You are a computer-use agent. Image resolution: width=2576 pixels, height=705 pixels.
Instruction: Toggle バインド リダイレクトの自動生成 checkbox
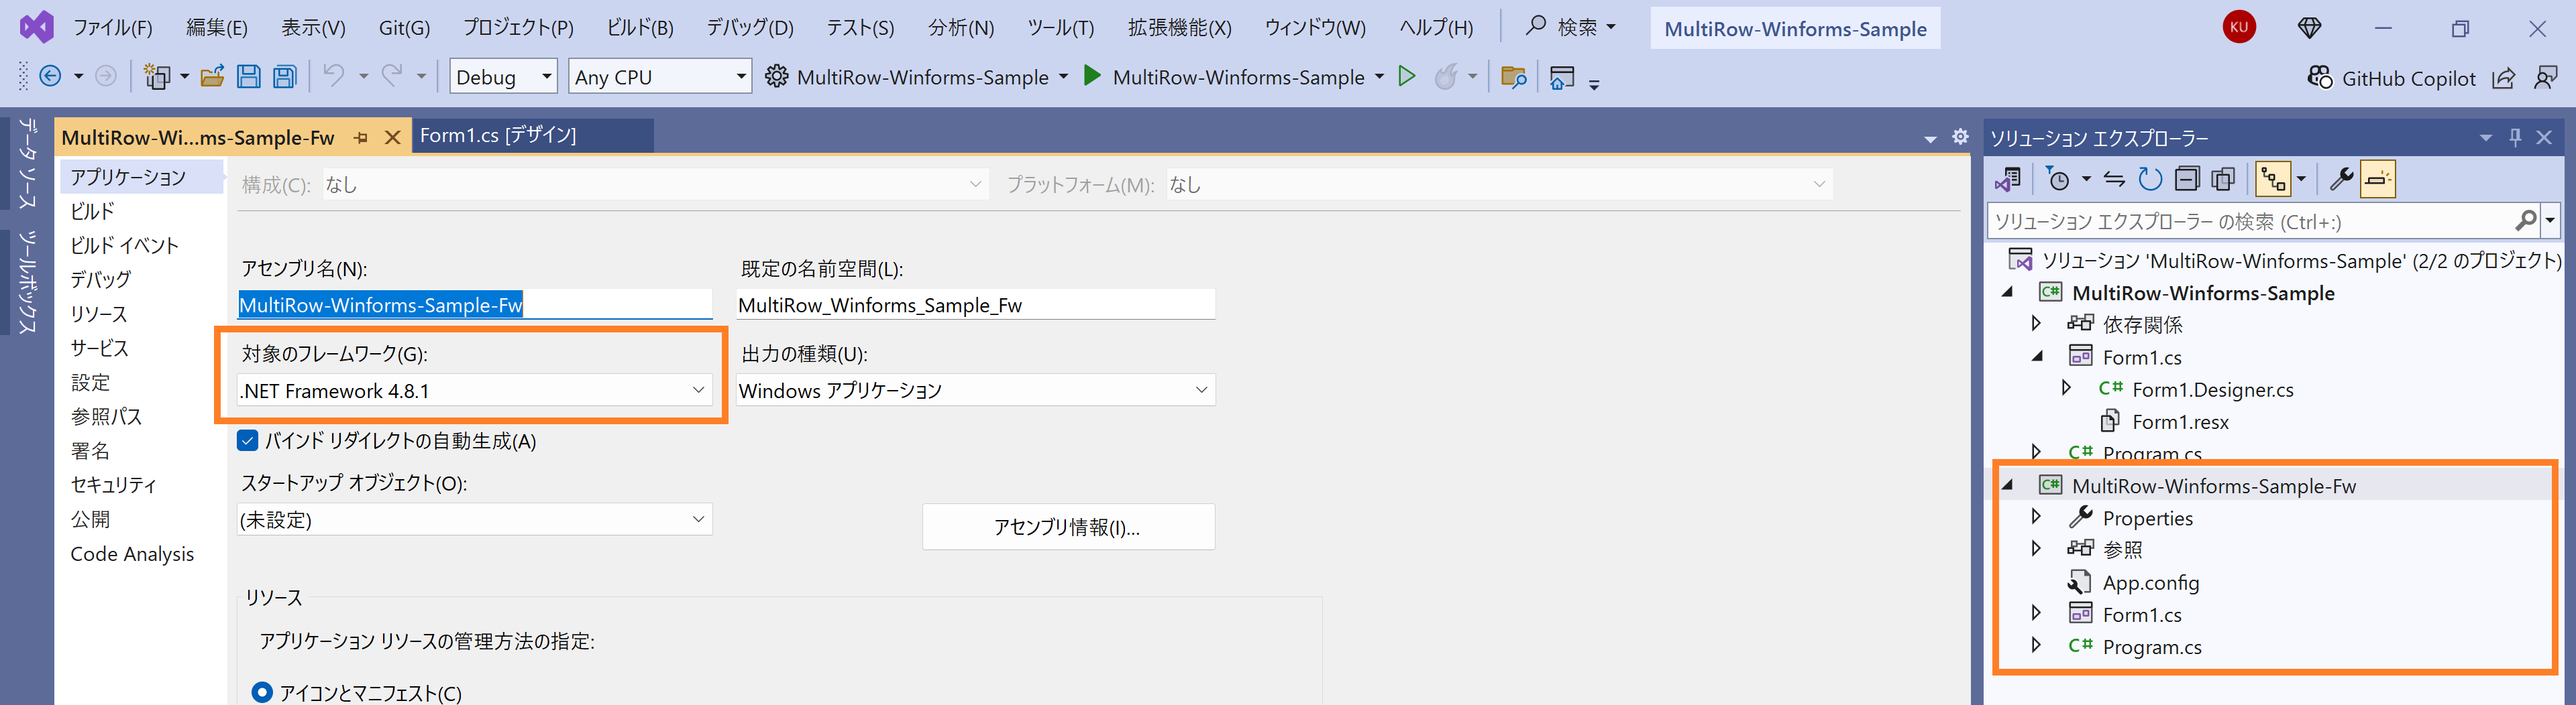point(248,440)
